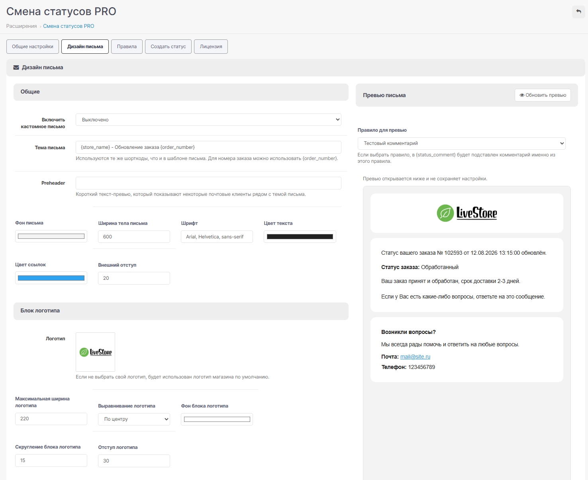Click the Шрифт input field

click(217, 237)
